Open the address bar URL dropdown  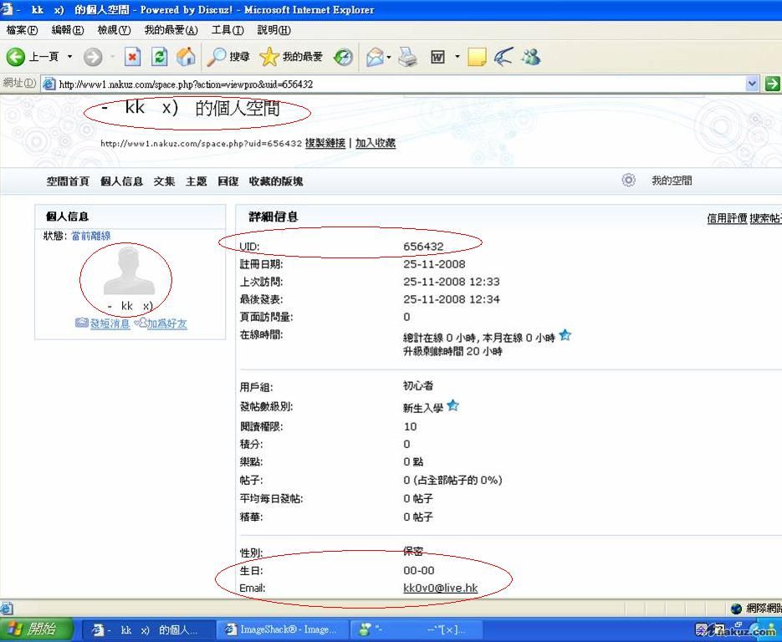(x=751, y=84)
